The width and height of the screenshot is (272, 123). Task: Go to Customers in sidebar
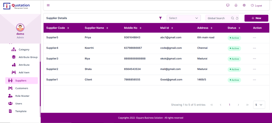click(x=22, y=88)
